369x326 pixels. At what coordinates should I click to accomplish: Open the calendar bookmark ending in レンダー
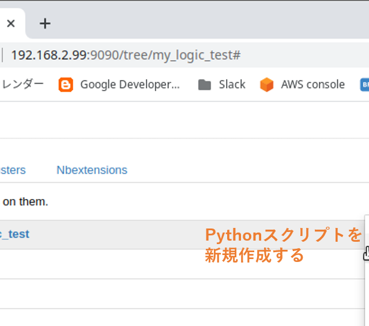coord(22,85)
